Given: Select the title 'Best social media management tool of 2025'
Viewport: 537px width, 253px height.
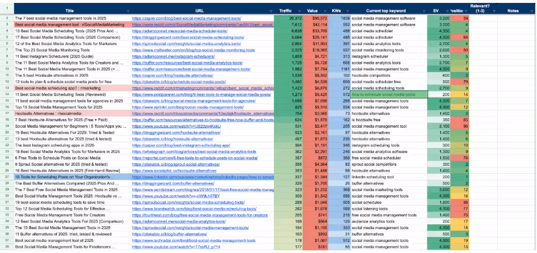Looking at the screenshot, I should [72, 241].
